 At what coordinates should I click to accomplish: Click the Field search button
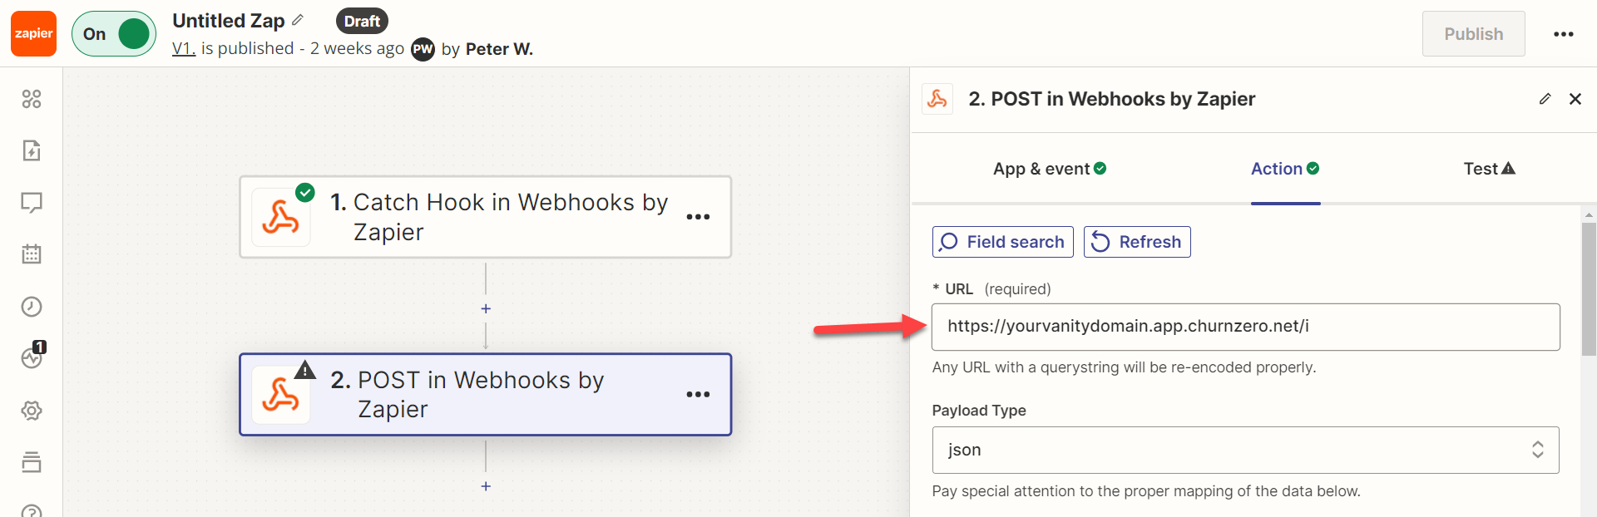click(1003, 242)
